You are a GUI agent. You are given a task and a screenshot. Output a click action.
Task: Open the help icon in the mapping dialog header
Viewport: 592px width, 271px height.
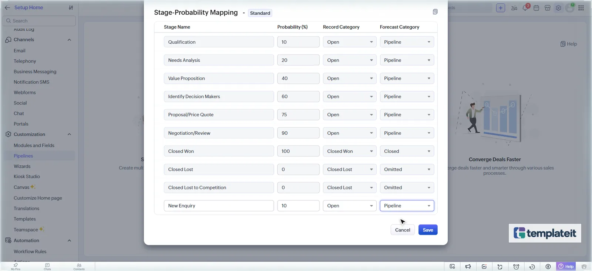pos(435,12)
